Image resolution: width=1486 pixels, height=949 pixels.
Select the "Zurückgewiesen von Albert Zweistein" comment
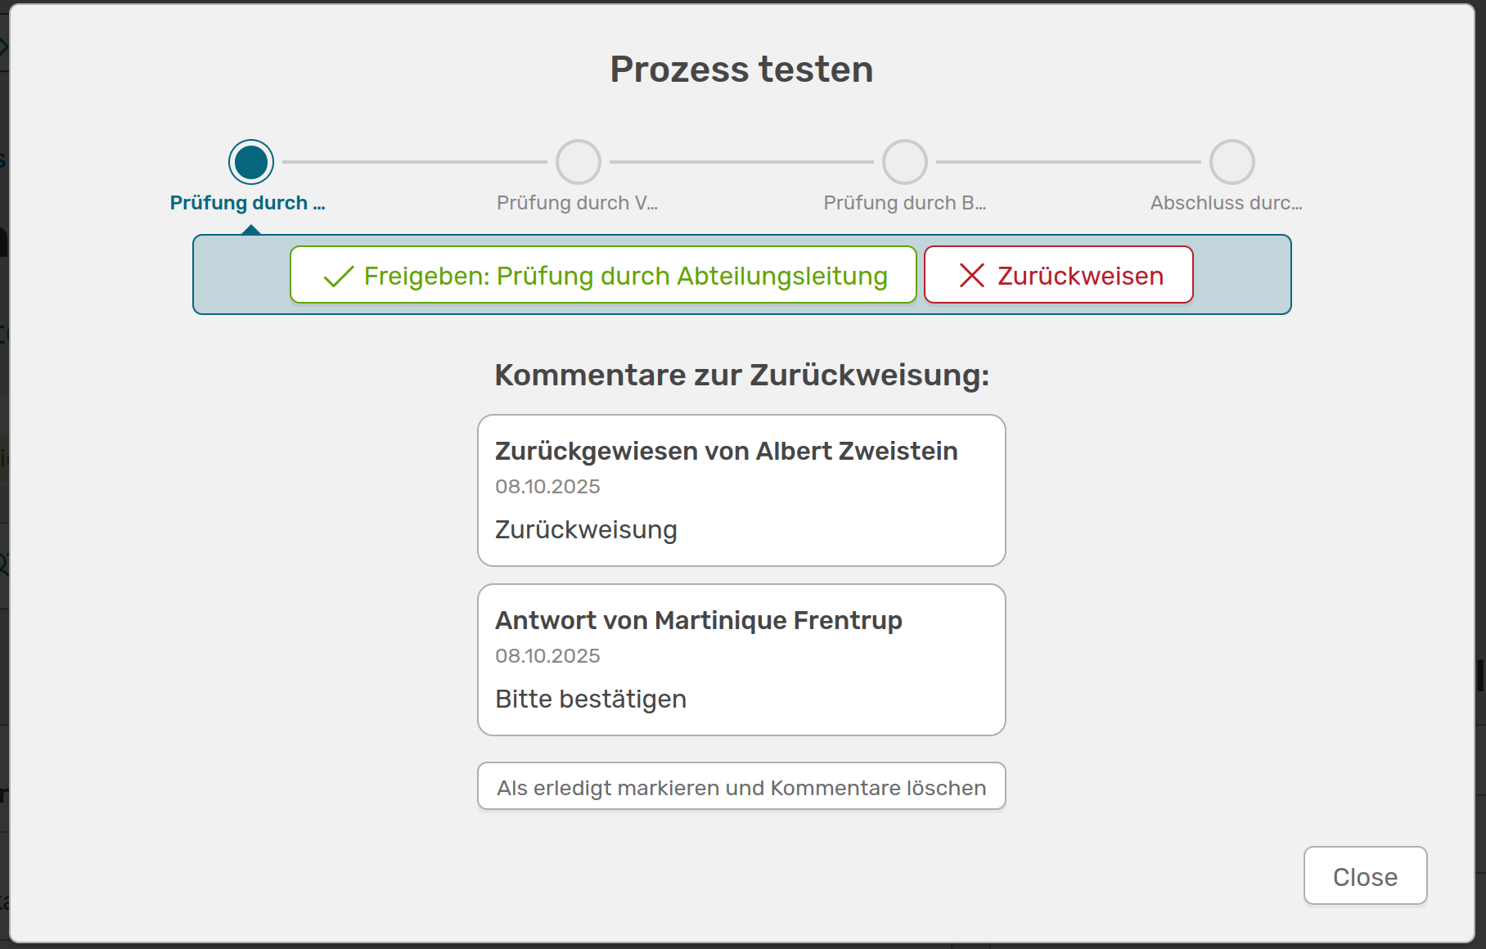click(x=726, y=452)
